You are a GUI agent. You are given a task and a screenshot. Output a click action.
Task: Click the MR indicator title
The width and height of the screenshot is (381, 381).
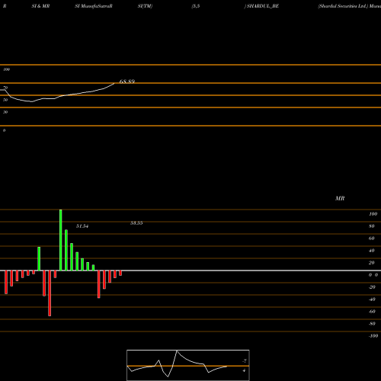pos(340,198)
